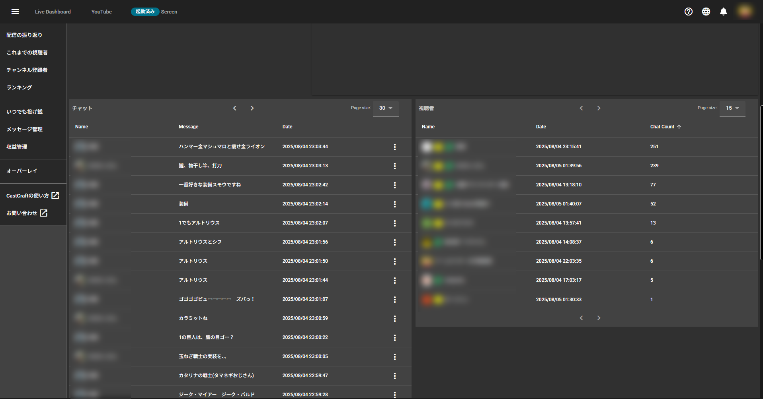Viewport: 763px width, 399px height.
Task: Select viewer date 2025/08/04 13:57:41
Action: pyautogui.click(x=559, y=223)
